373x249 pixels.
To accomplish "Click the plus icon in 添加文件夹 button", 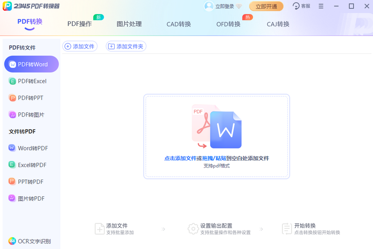I will [x=111, y=47].
